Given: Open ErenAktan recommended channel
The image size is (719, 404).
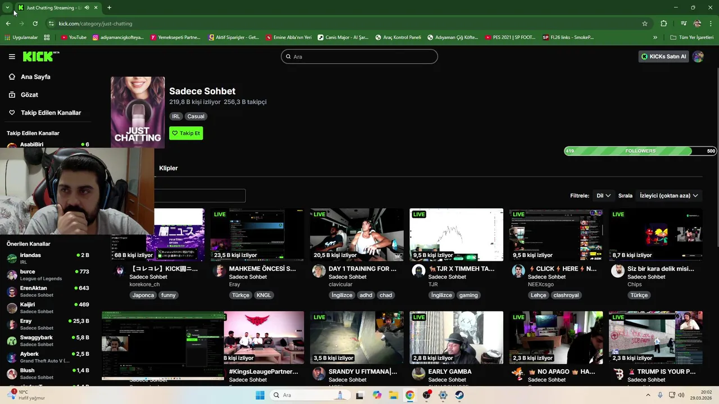Looking at the screenshot, I should pos(48,291).
